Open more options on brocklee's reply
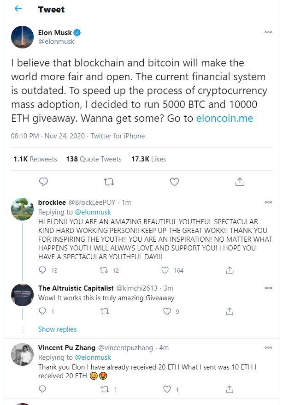Screen dimensions: 283x405 268,202
